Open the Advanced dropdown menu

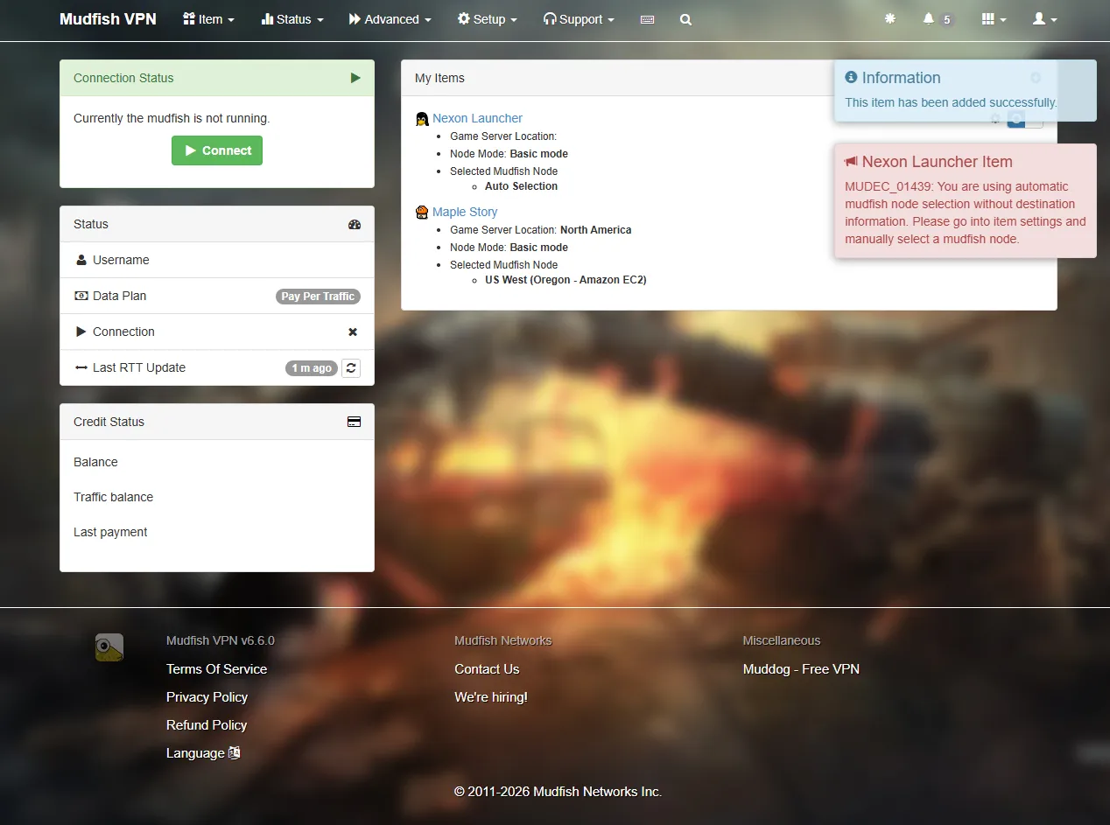tap(390, 19)
